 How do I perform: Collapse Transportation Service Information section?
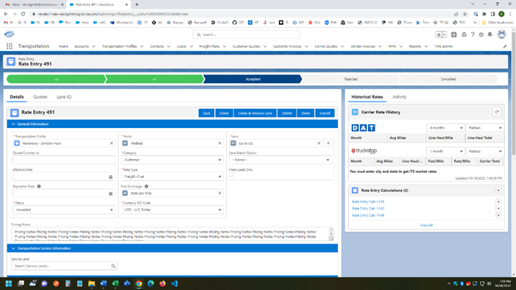coord(13,249)
